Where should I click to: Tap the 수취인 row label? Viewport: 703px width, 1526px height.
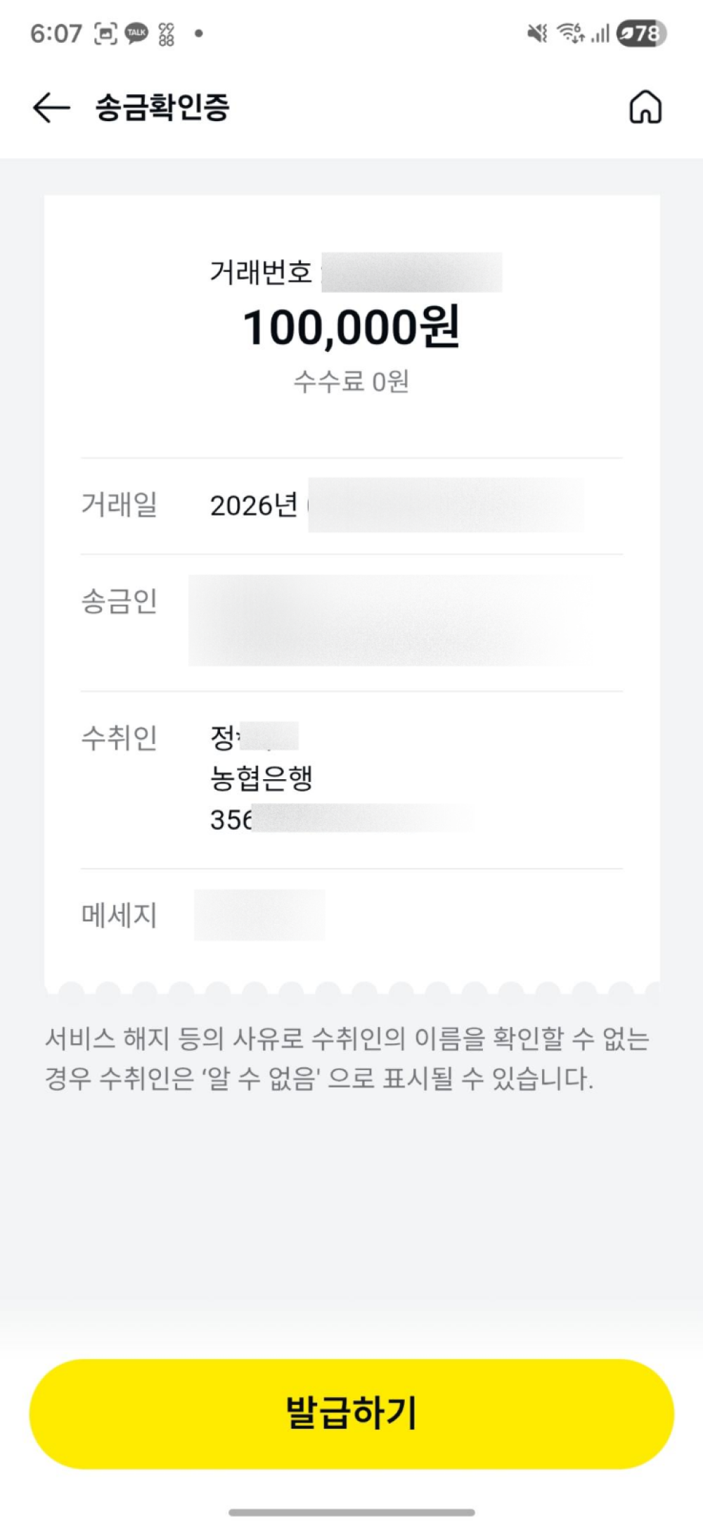point(119,738)
